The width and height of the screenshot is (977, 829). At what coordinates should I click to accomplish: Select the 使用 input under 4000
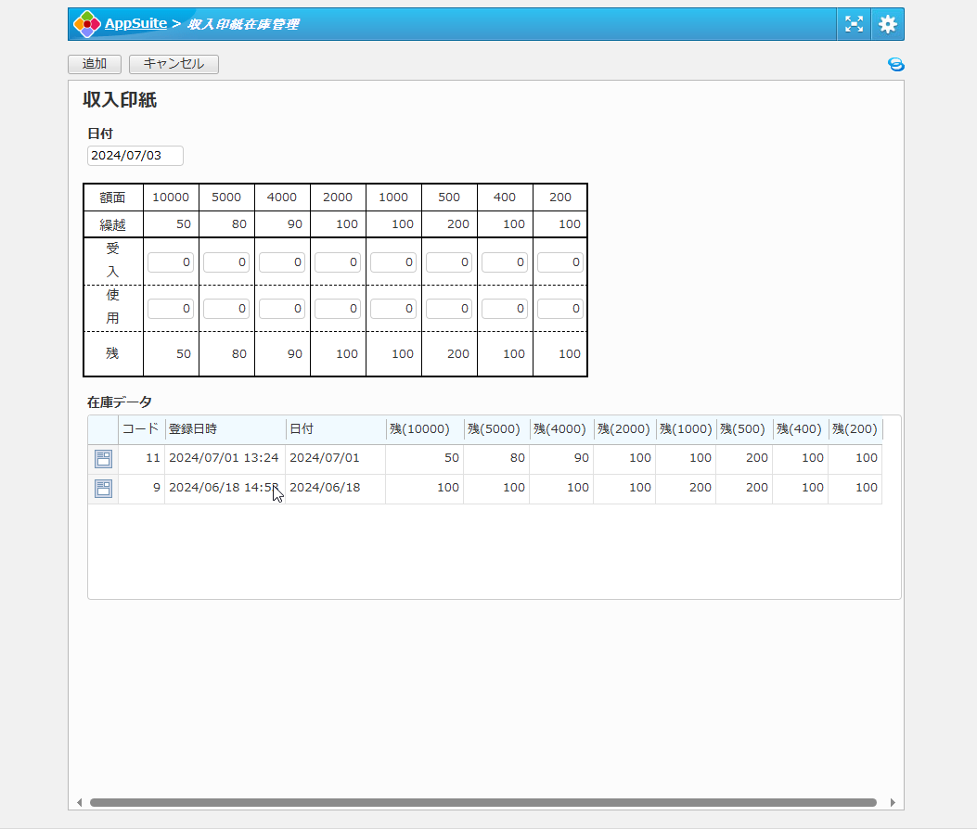point(282,309)
